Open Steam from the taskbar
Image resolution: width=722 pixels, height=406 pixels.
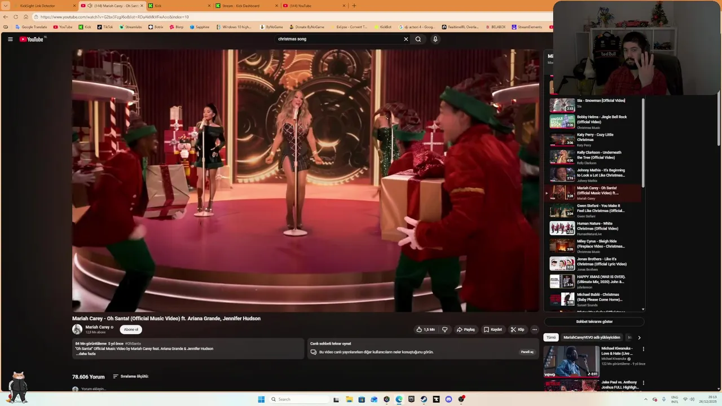coord(424,399)
